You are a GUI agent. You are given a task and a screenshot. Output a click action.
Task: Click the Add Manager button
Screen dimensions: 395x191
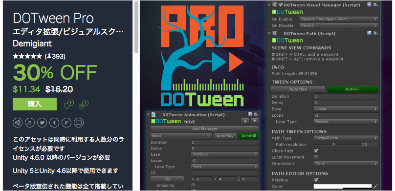coord(204,129)
